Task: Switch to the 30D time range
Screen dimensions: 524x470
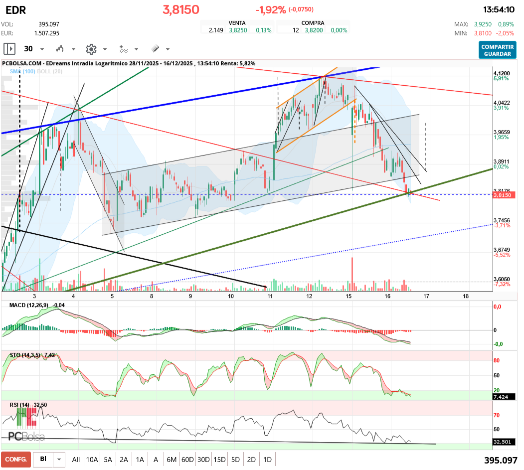Action: point(203,460)
